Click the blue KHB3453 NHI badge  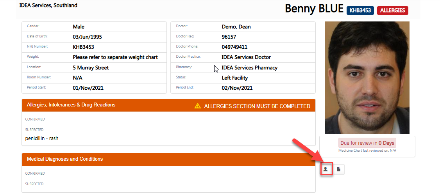(x=360, y=11)
